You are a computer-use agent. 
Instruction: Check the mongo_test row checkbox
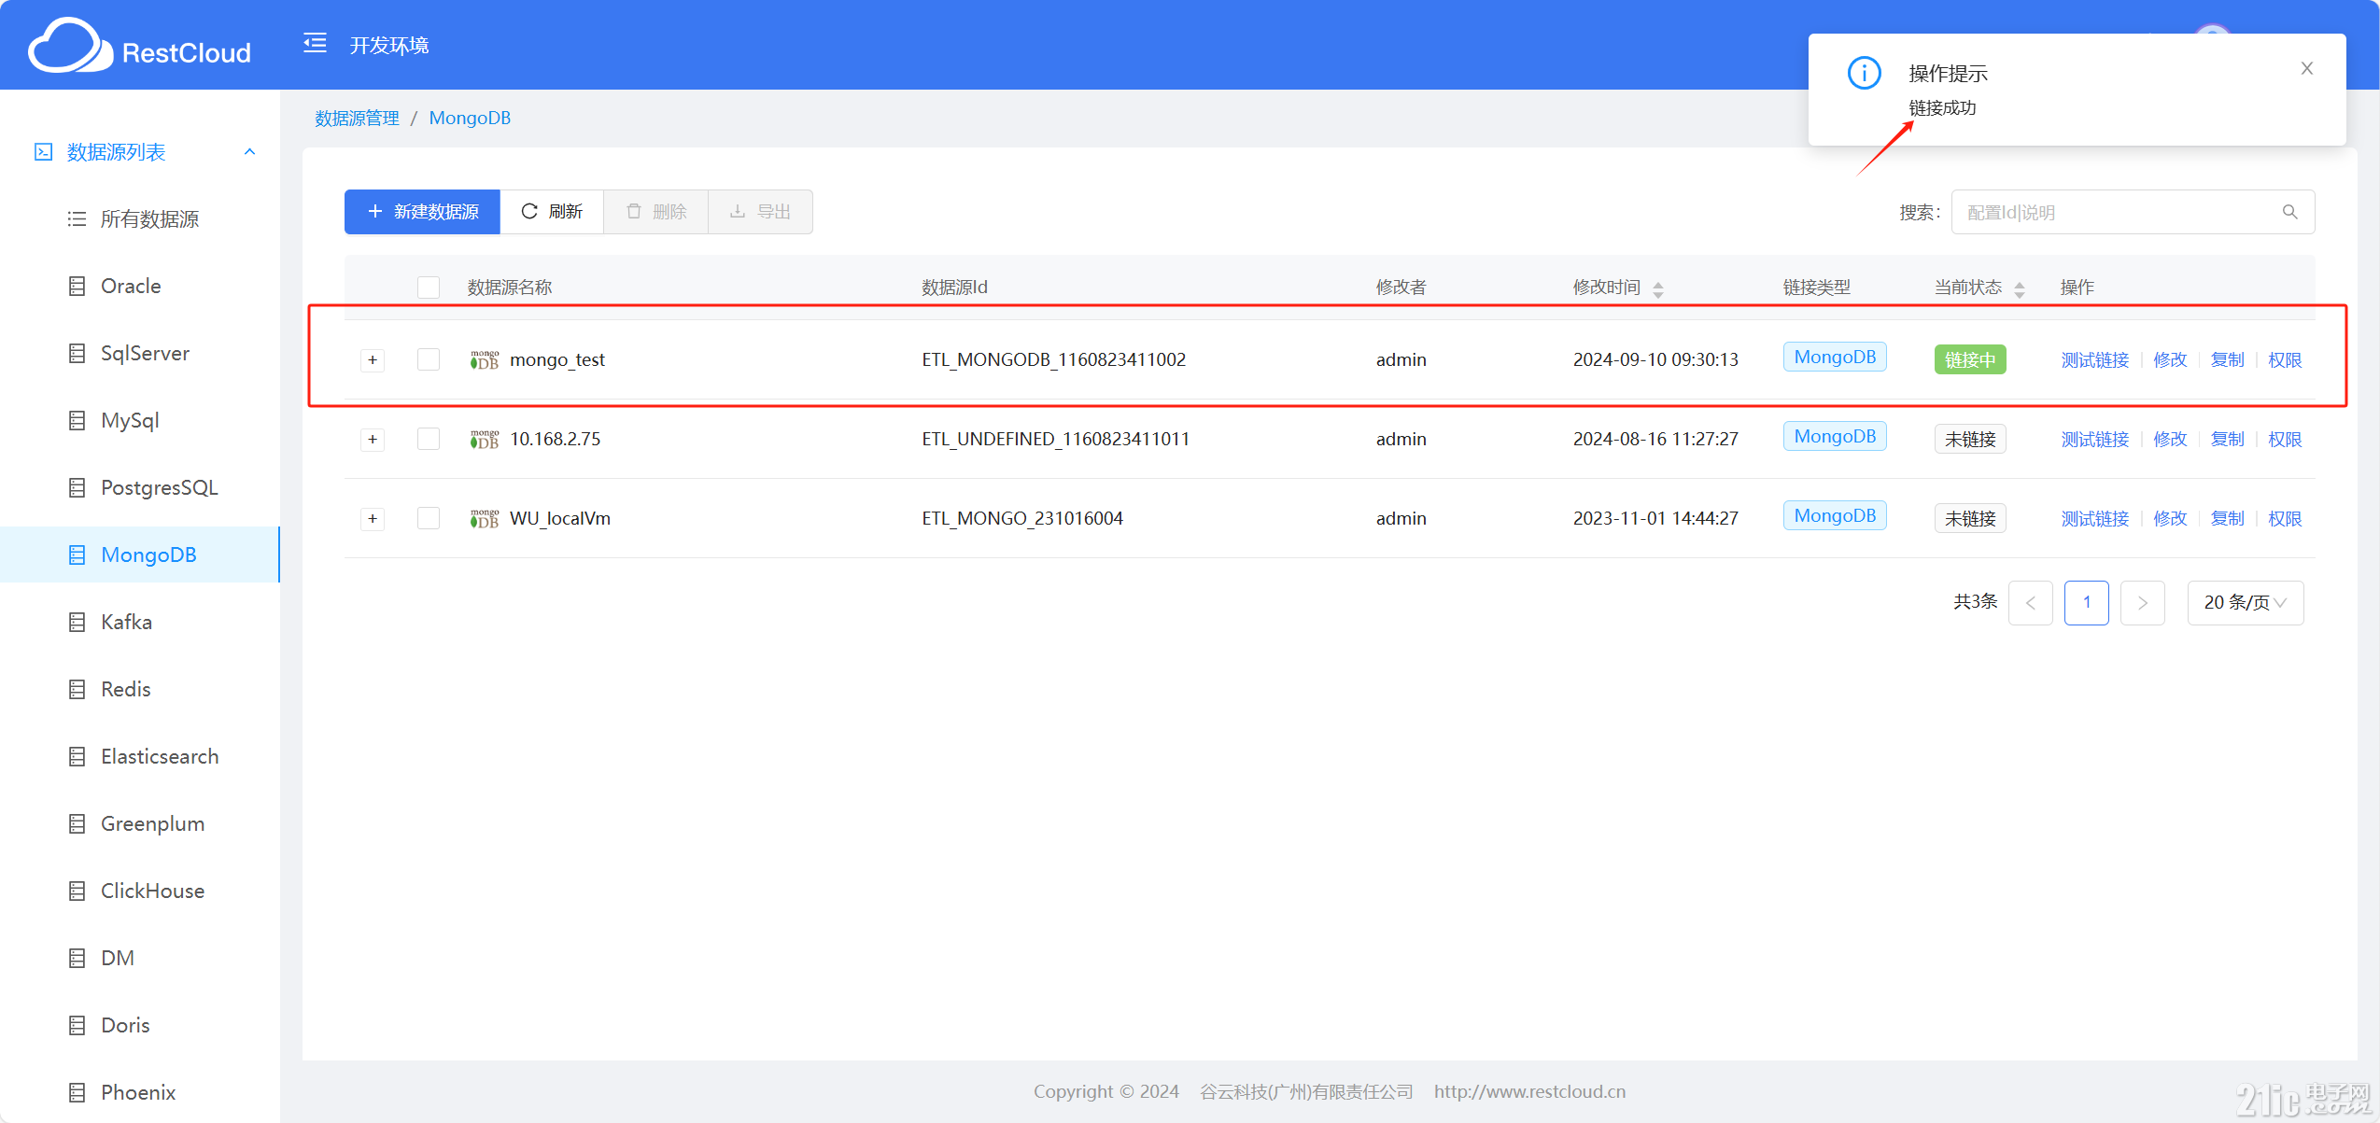click(429, 359)
